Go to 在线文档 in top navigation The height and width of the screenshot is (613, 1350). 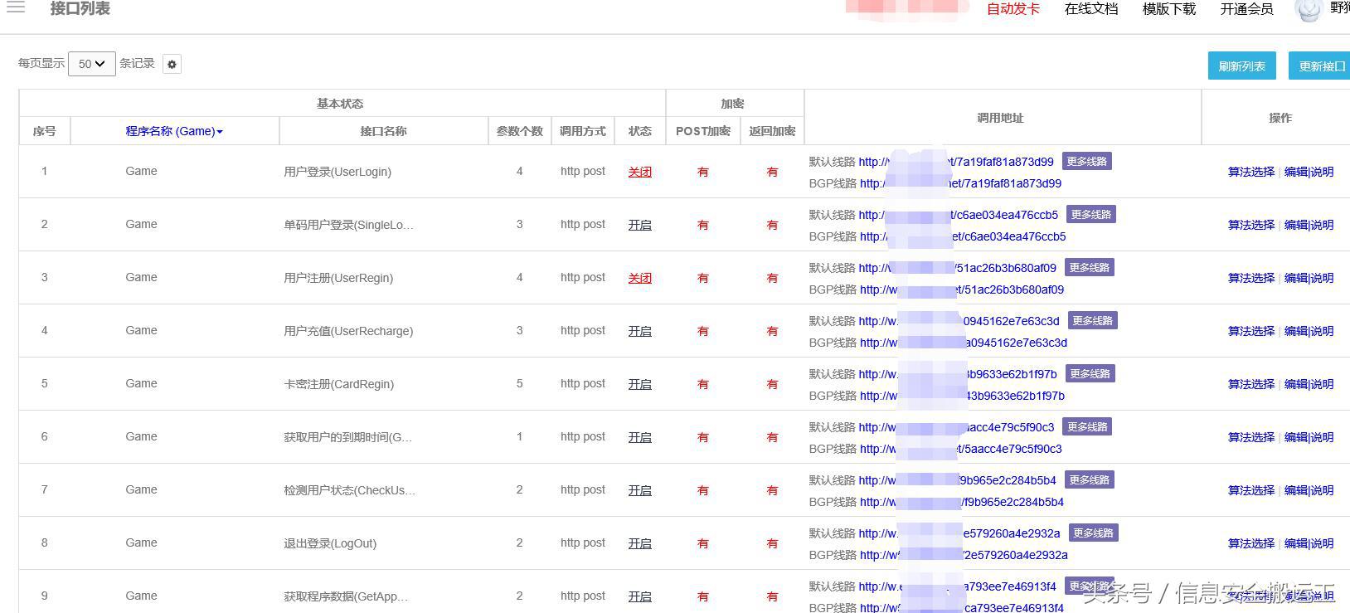coord(1091,9)
